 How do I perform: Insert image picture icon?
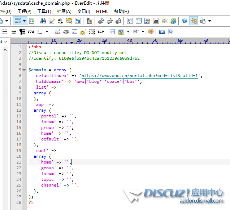pos(121,32)
